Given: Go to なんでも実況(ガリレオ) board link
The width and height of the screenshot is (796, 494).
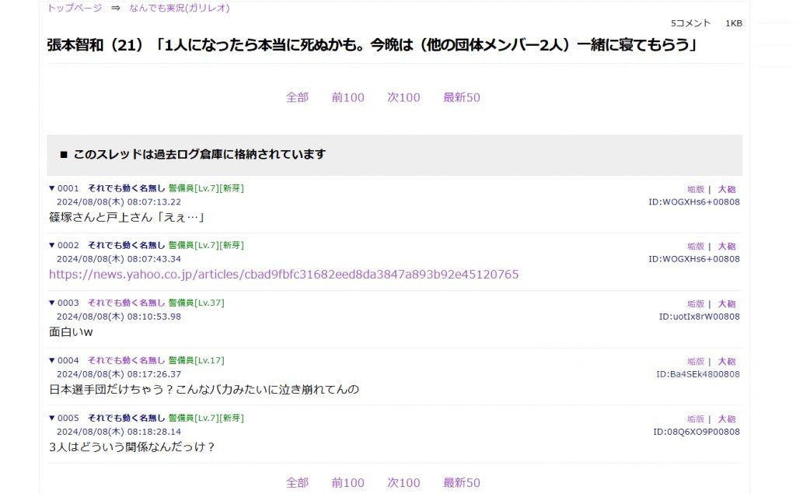Looking at the screenshot, I should point(179,8).
